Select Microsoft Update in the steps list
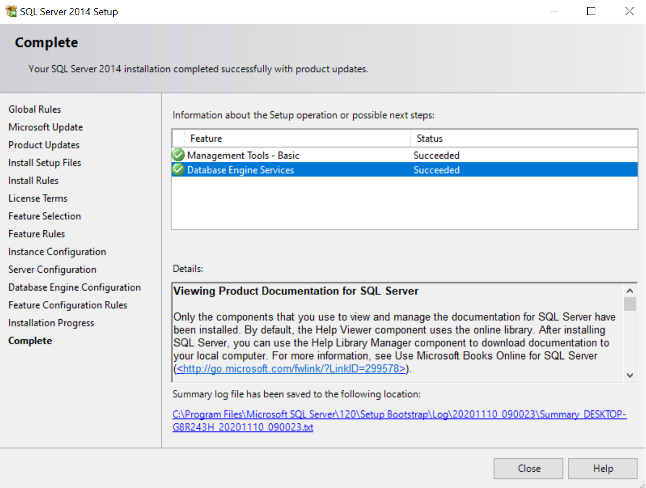 [x=46, y=127]
